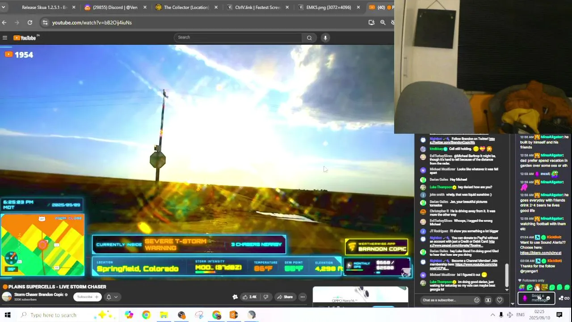Click the install app icon in the address bar
The height and width of the screenshot is (322, 572).
[371, 22]
